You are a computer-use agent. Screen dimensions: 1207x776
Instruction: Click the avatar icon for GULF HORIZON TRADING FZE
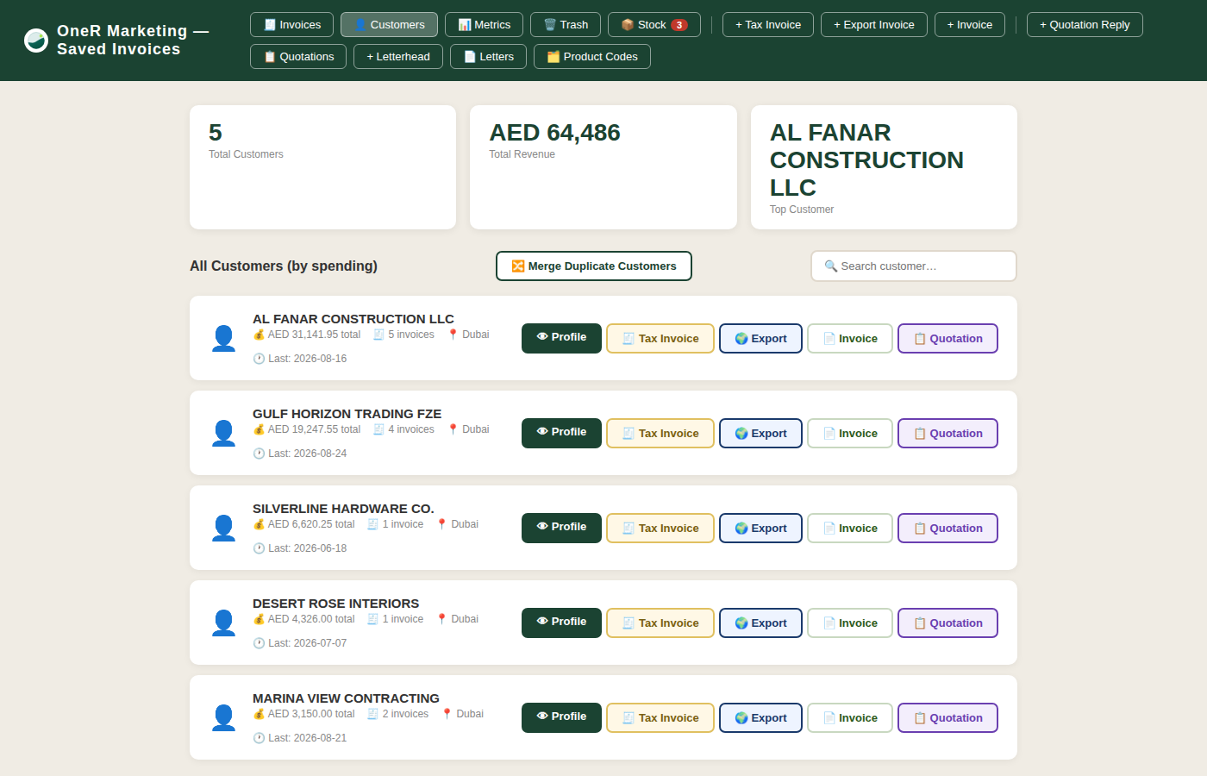(224, 433)
